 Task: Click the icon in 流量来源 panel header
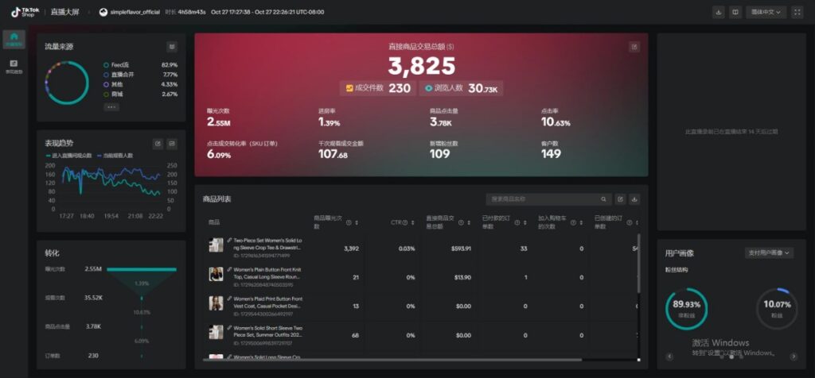point(172,47)
